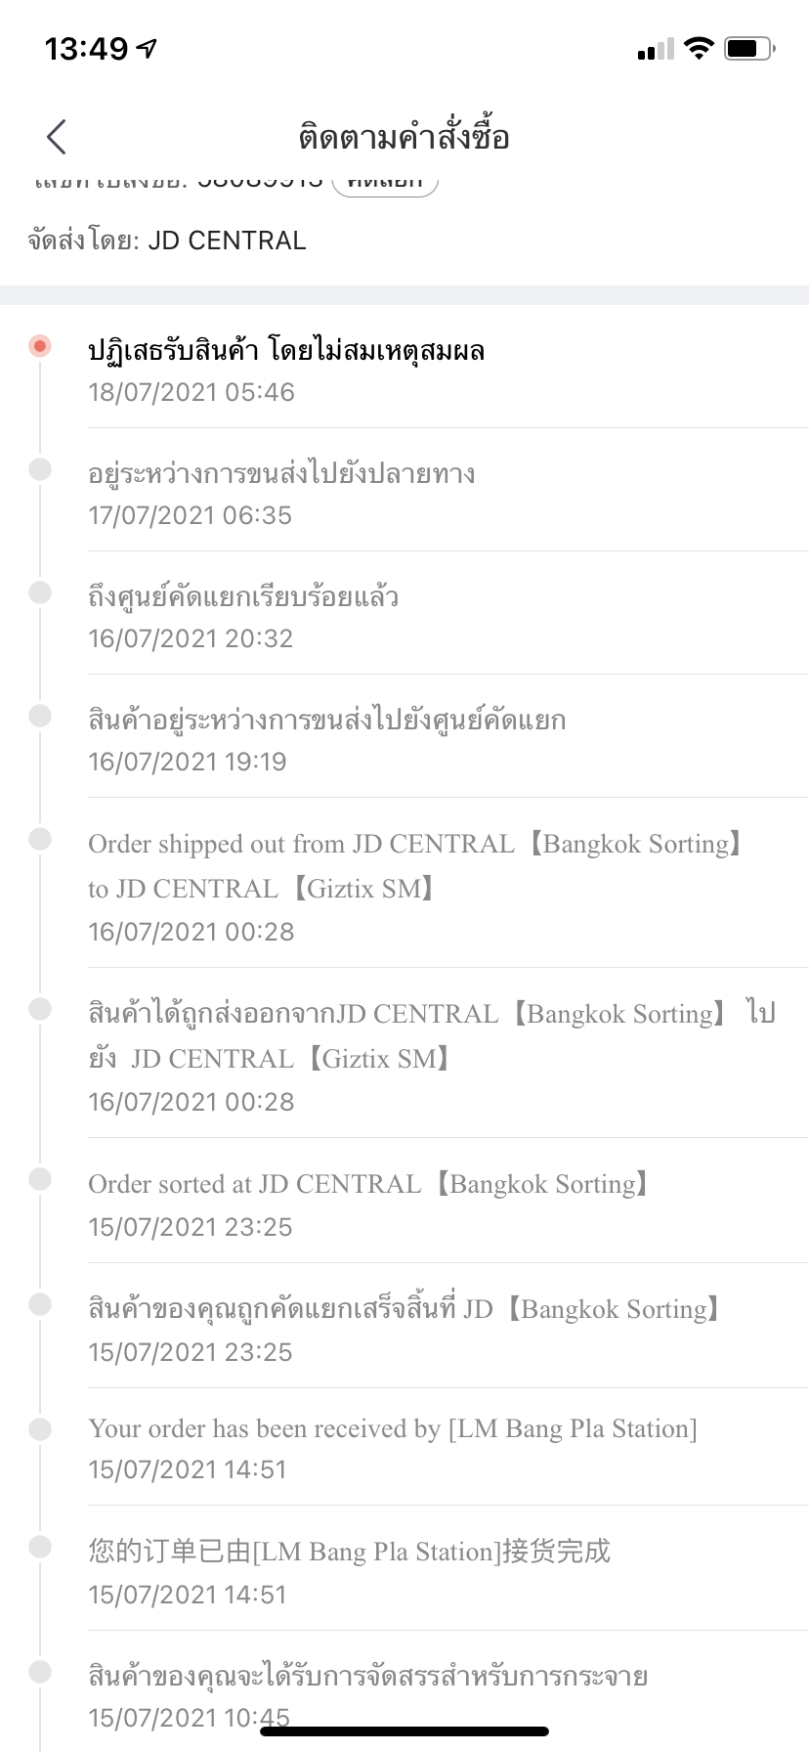This screenshot has width=809, height=1752.
Task: Select 'Order shipped out from JD CENTRAL' entry
Action: (415, 886)
